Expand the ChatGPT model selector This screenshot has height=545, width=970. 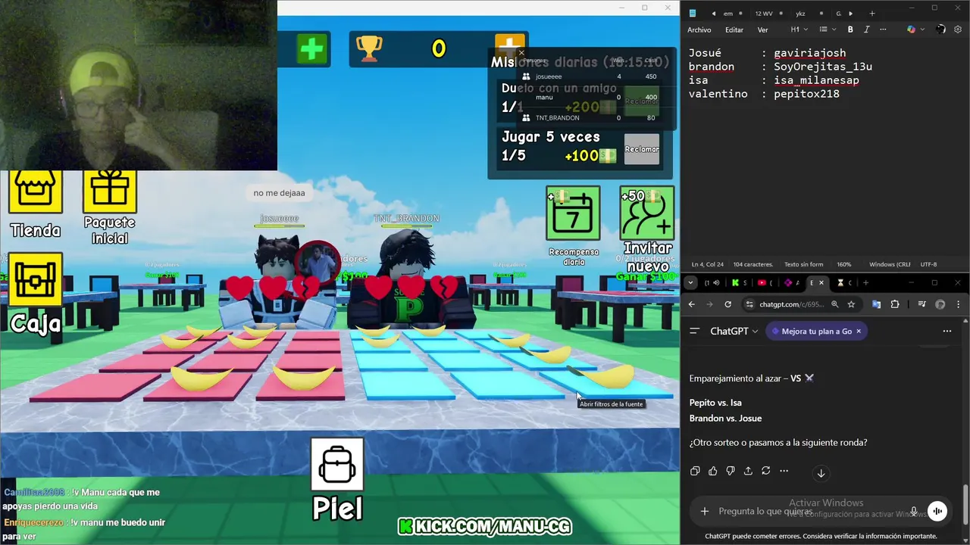pyautogui.click(x=734, y=331)
